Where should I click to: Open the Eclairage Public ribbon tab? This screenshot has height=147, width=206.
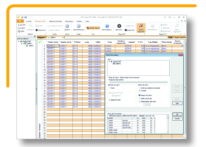(x=40, y=21)
